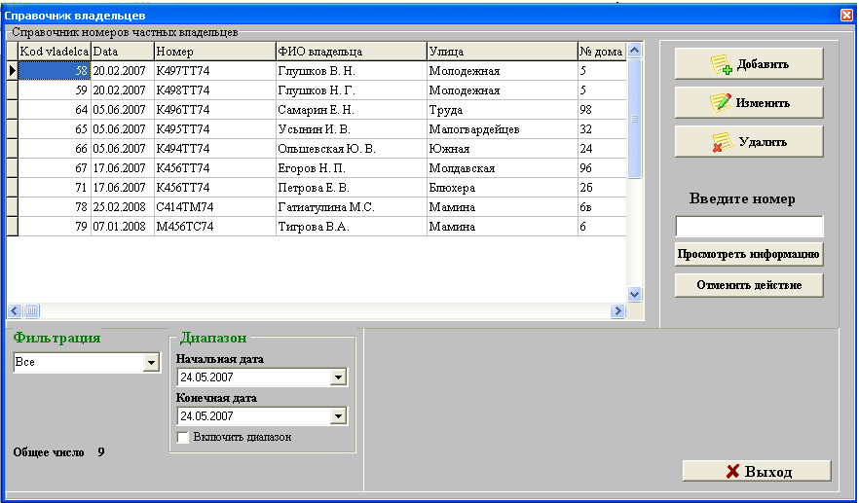This screenshot has height=503, width=859.
Task: Select owner Самарин Е. Н.
Action: (352, 110)
